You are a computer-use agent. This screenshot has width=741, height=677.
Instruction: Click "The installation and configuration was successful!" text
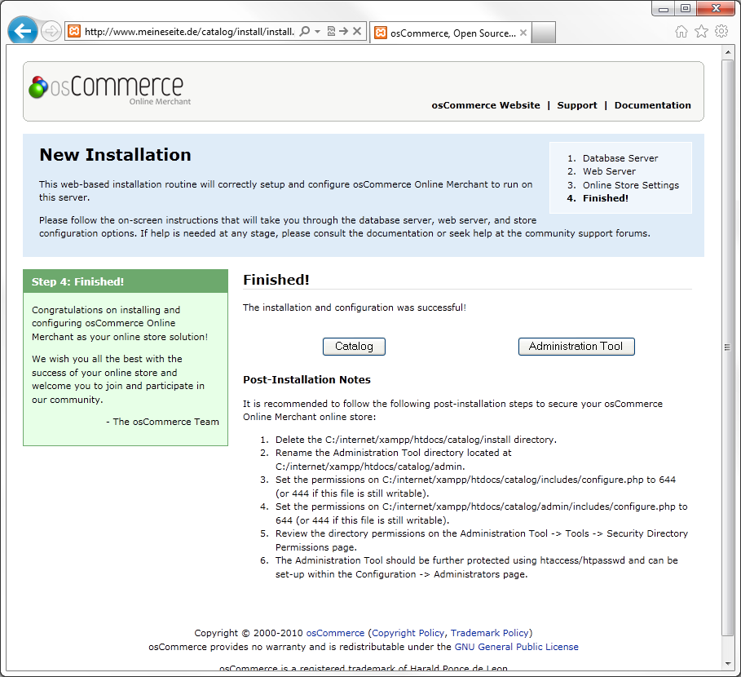pos(355,308)
